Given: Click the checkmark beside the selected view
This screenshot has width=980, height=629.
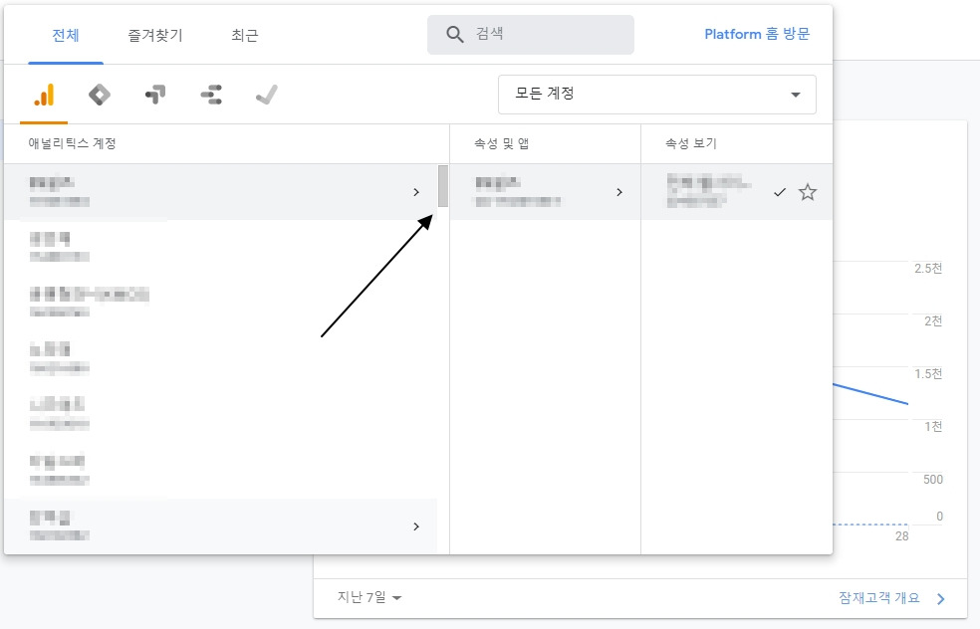Looking at the screenshot, I should coord(780,192).
